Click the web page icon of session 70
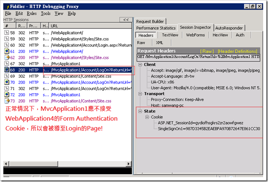This screenshot has width=268, height=182. [6, 82]
